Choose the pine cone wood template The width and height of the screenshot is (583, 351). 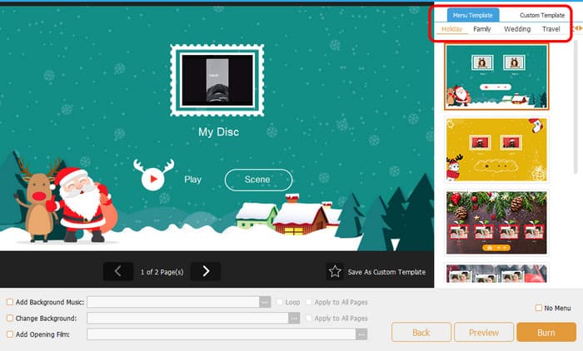click(x=496, y=222)
